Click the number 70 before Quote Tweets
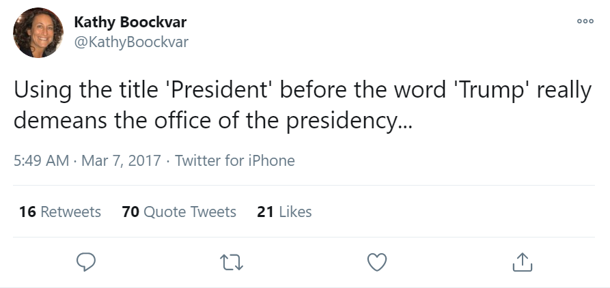610x288 pixels. pos(130,212)
